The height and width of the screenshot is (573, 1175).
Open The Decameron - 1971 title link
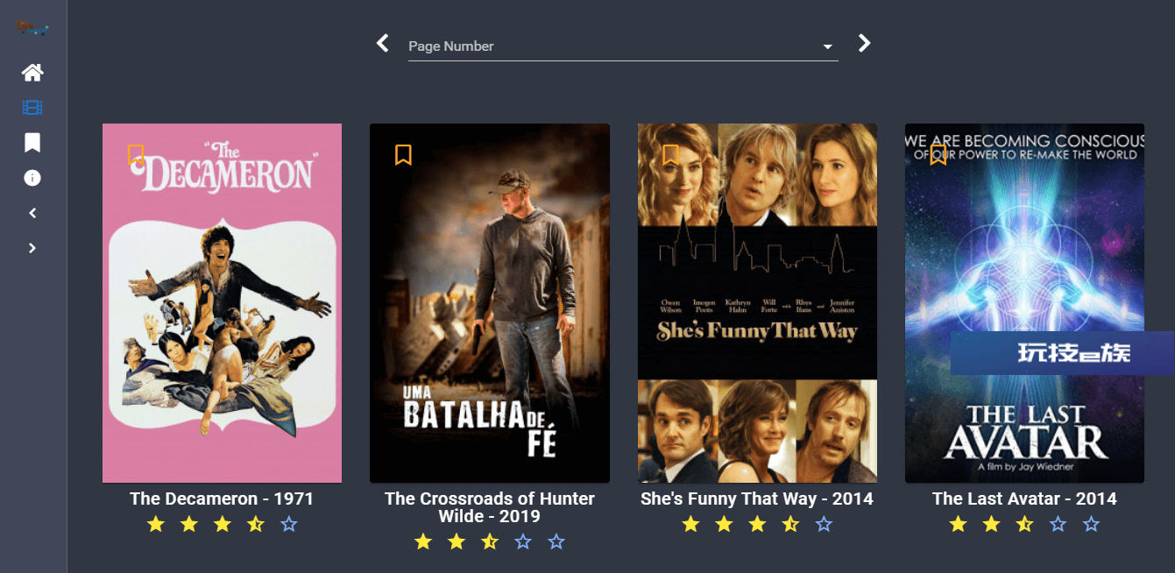(222, 499)
